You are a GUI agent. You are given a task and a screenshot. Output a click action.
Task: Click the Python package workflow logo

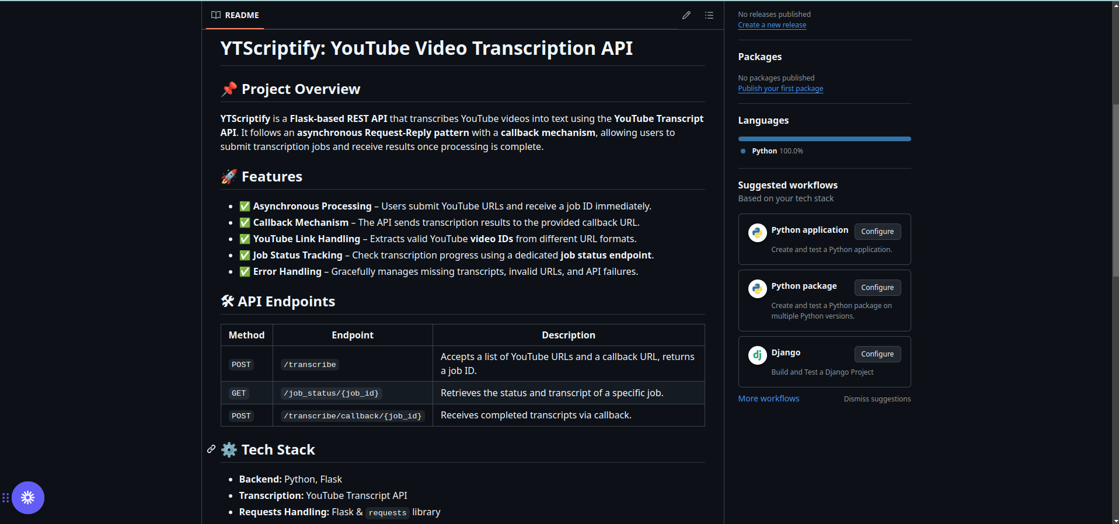tap(758, 289)
